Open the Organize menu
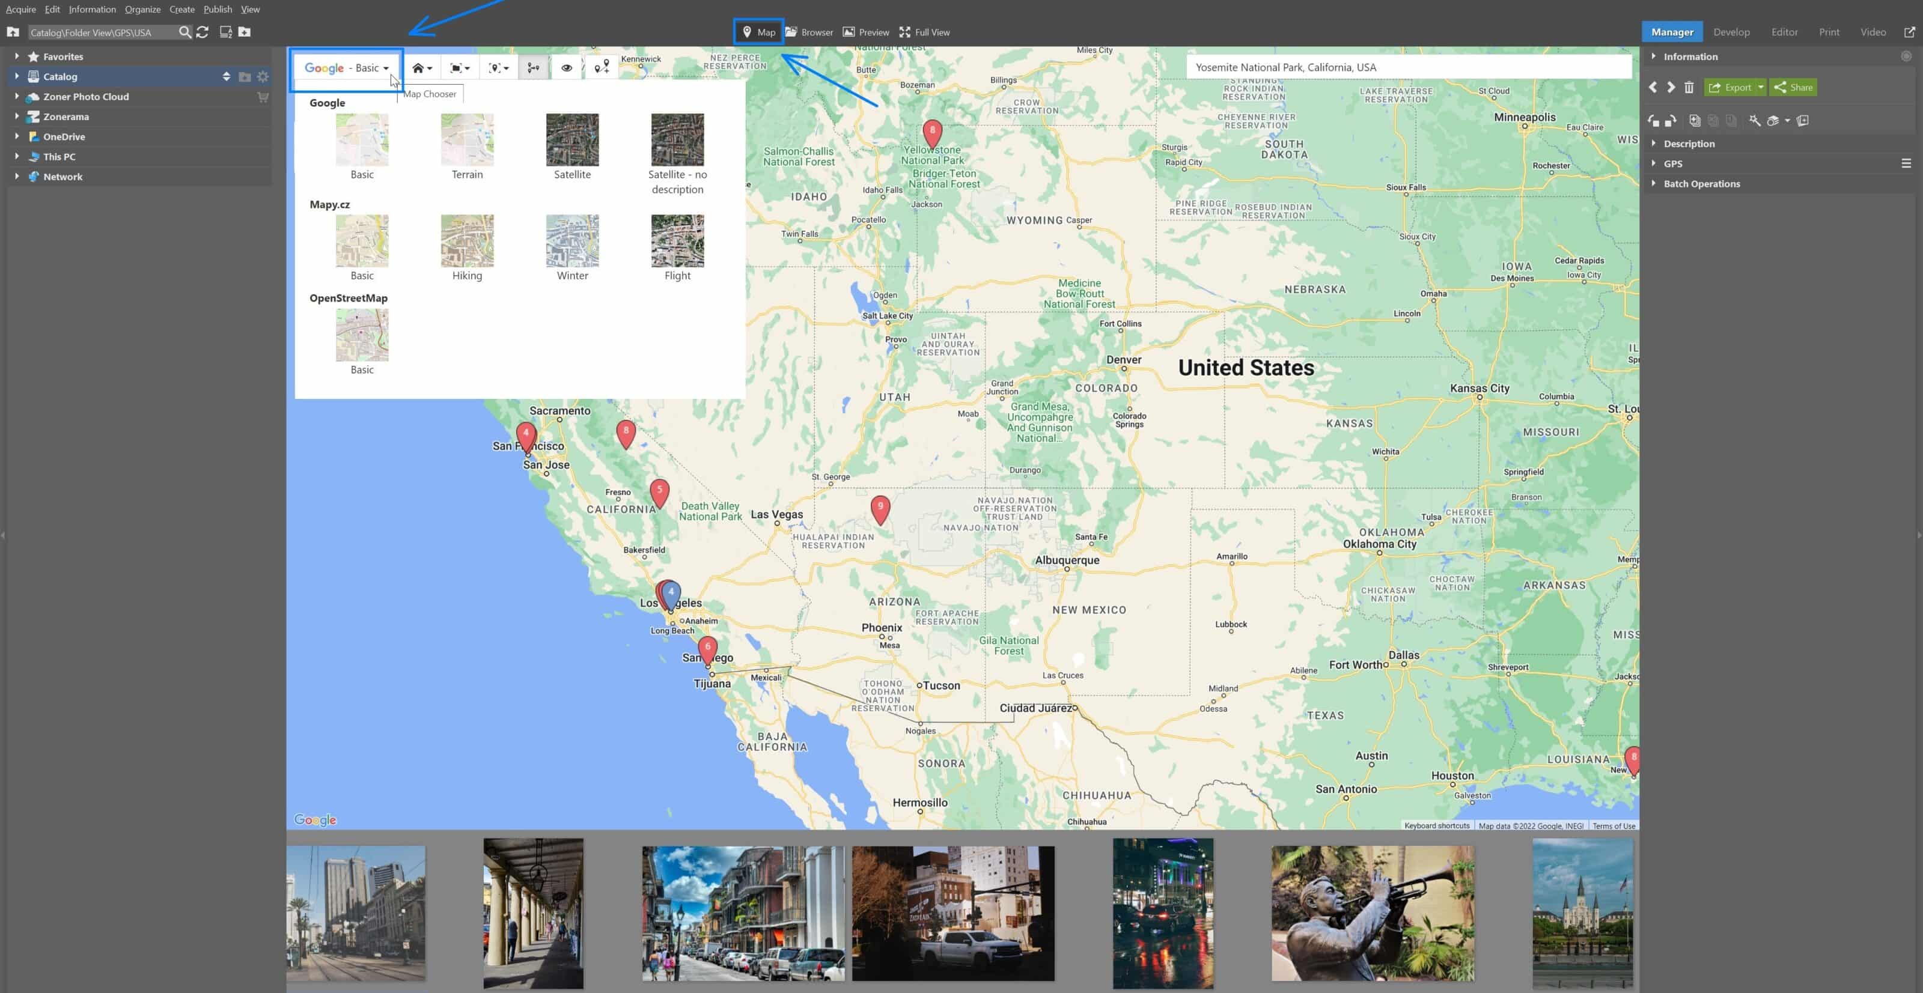 point(142,9)
